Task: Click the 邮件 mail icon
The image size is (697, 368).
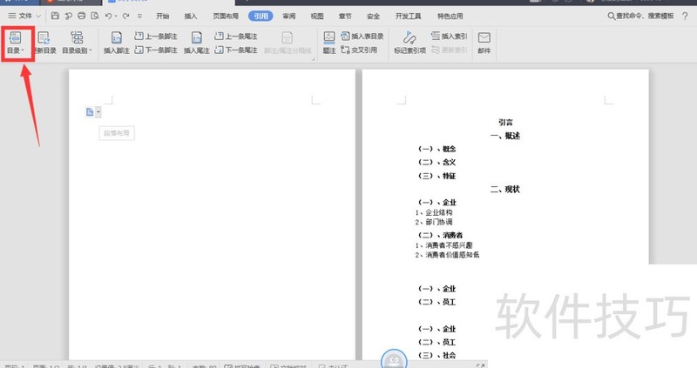Action: (x=484, y=37)
